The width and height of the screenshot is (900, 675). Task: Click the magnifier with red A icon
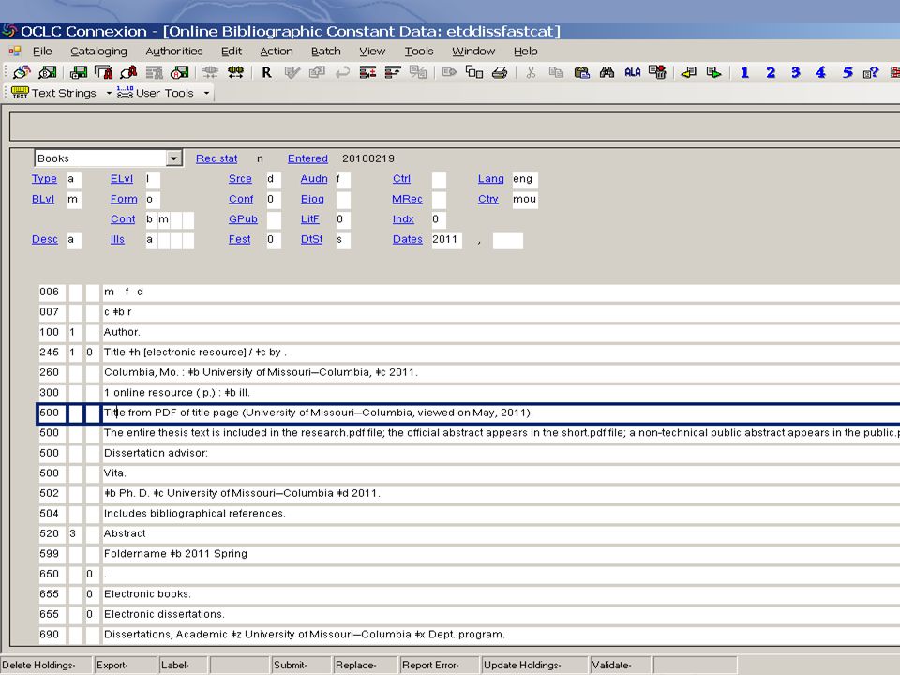[x=129, y=72]
